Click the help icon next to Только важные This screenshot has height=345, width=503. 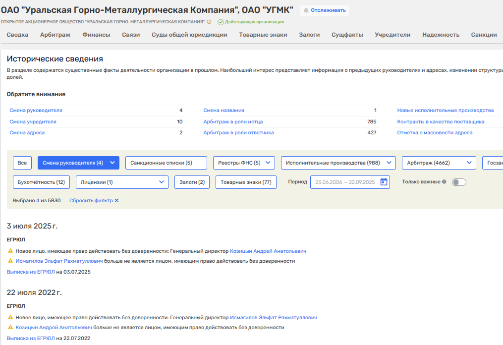point(444,182)
